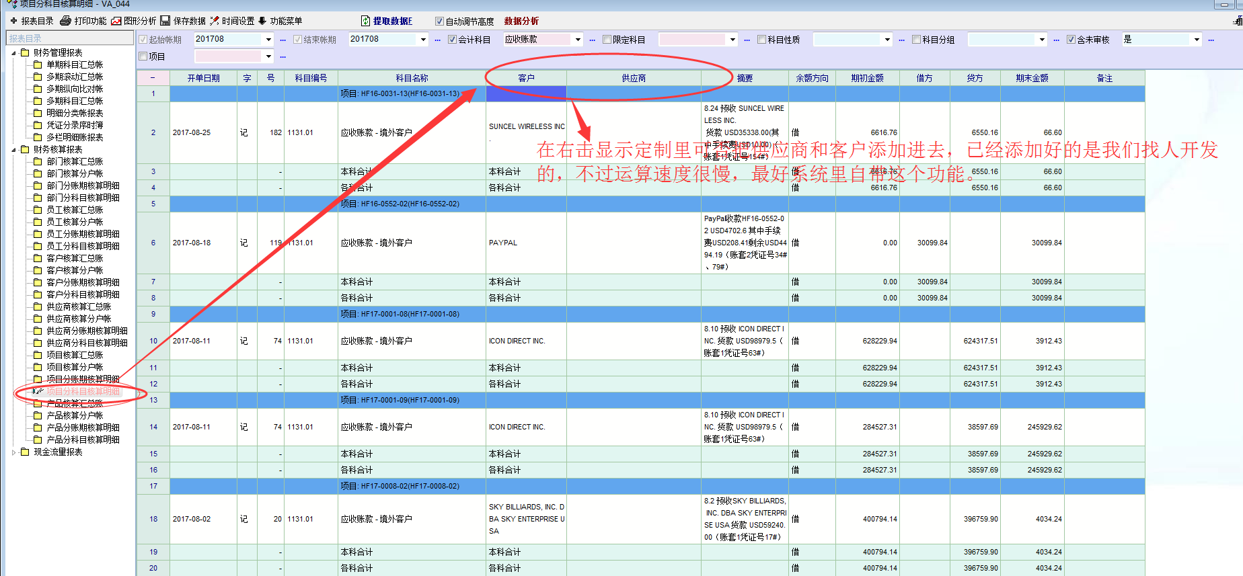Screen dimensions: 1243x576
Task: Click the green refresh icon beside 提取数据
Action: pos(365,21)
